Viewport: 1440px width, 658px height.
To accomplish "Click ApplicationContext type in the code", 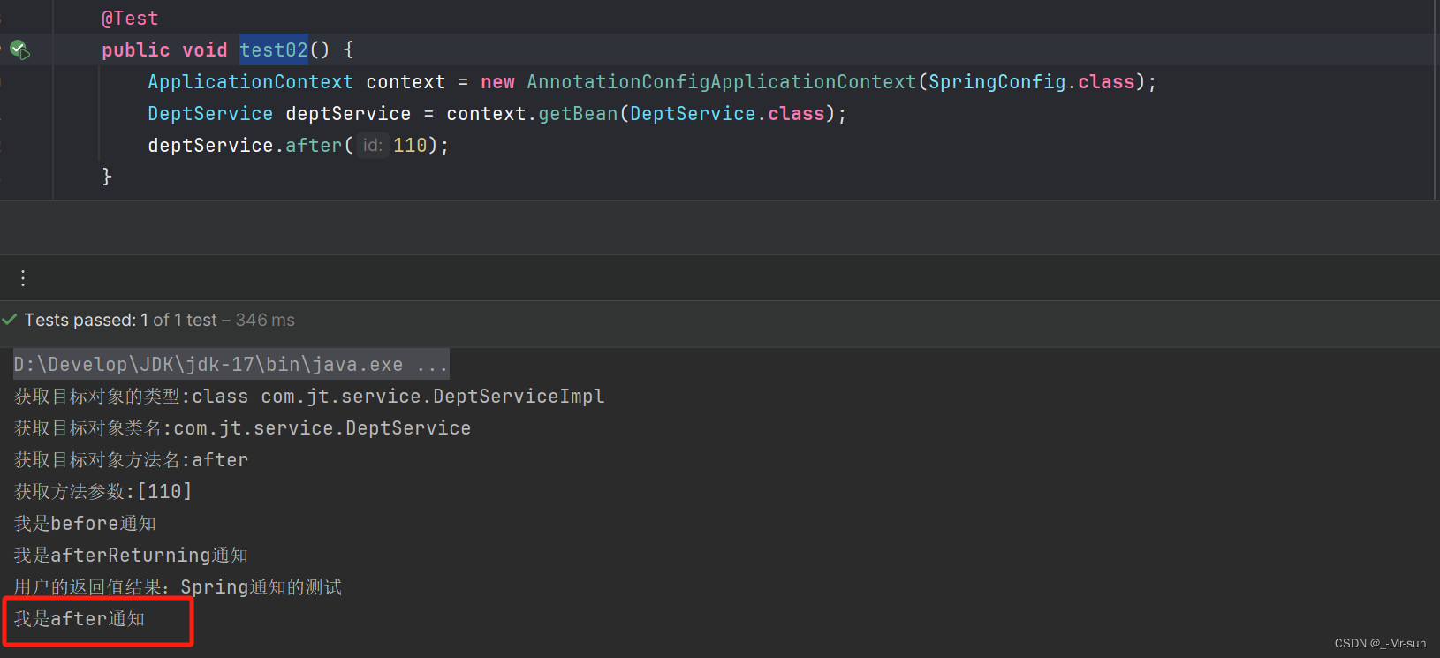I will [x=250, y=82].
